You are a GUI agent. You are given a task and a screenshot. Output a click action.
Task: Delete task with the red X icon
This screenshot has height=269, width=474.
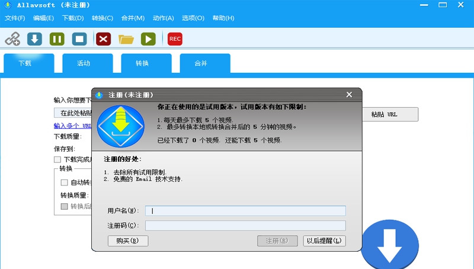pyautogui.click(x=103, y=39)
